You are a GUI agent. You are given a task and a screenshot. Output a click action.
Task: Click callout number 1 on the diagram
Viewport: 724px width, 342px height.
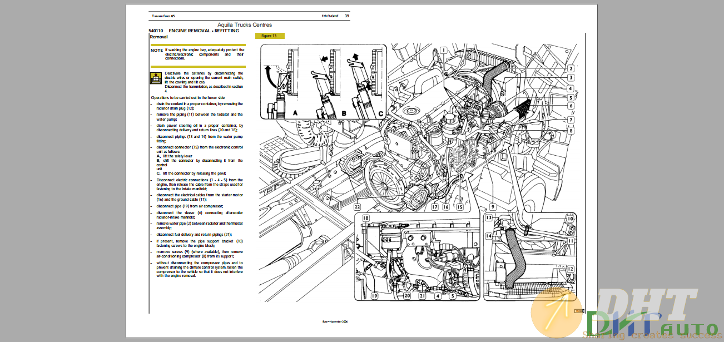point(443,49)
